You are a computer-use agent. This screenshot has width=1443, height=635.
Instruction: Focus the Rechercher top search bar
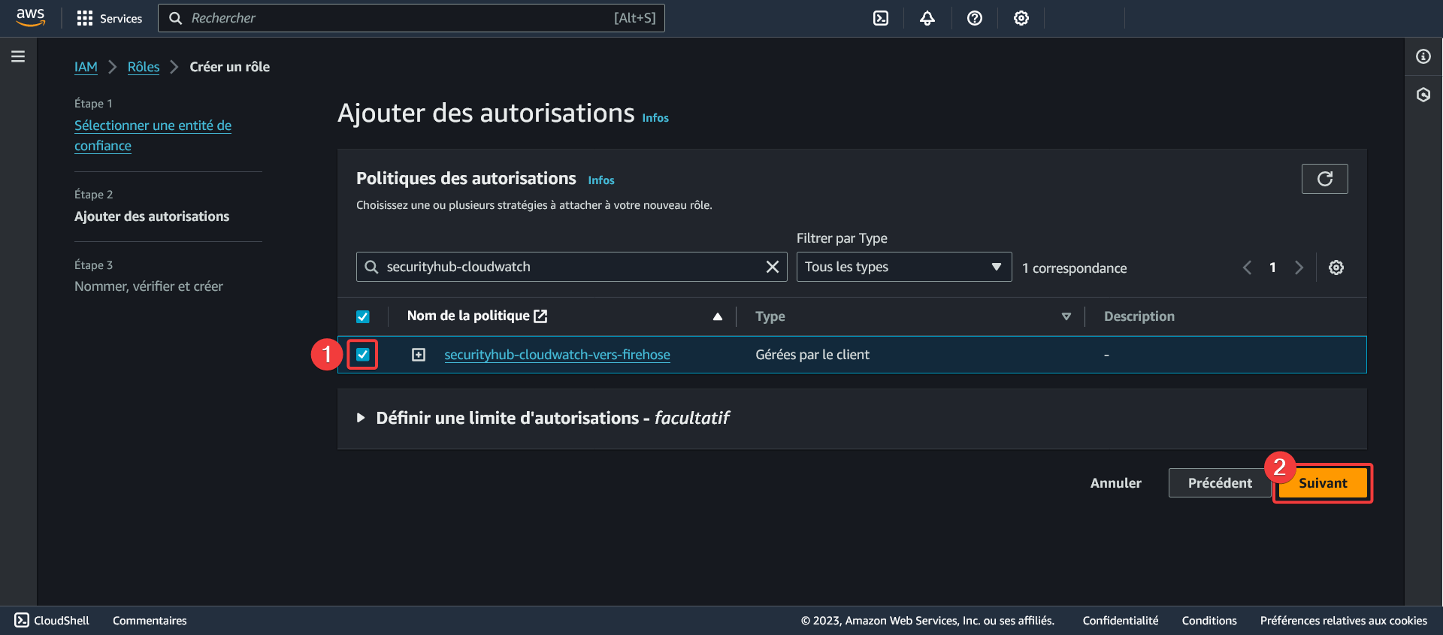pos(411,18)
